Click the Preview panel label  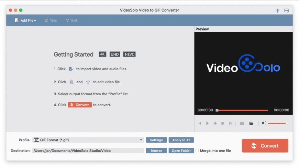tap(202, 29)
